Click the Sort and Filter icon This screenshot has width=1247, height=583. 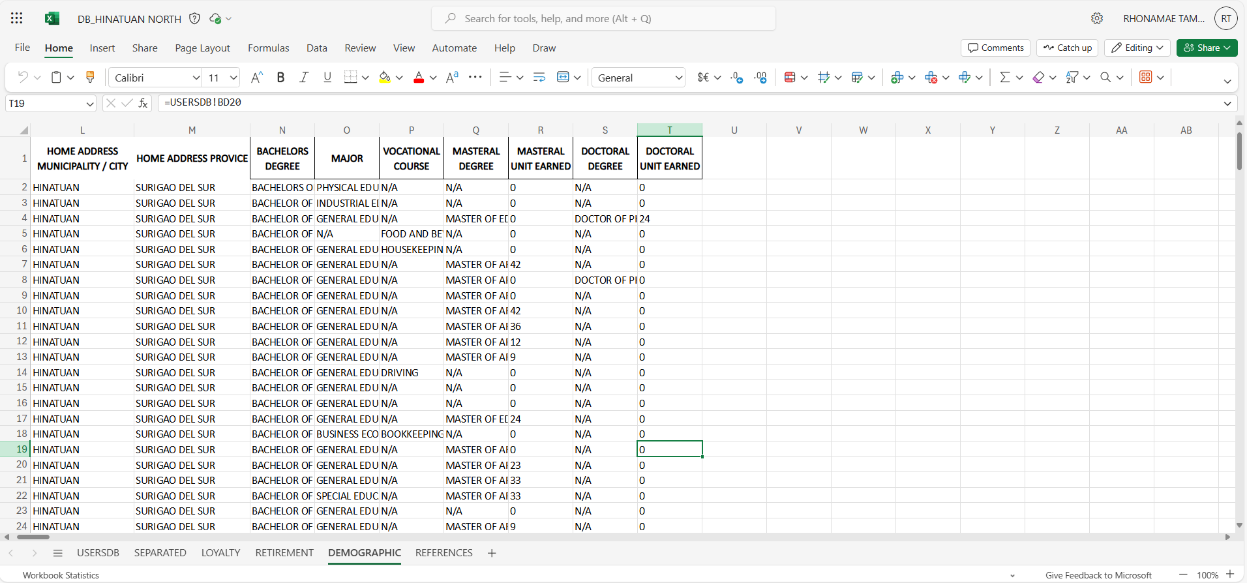(x=1072, y=78)
